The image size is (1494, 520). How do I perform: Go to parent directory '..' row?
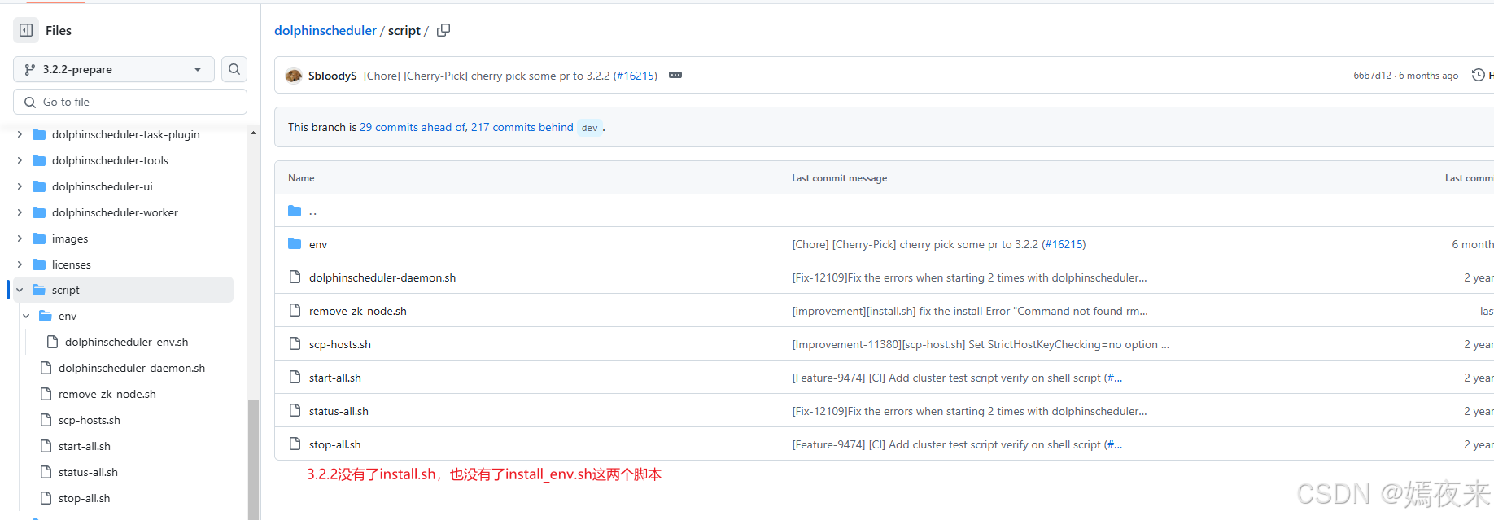(312, 211)
